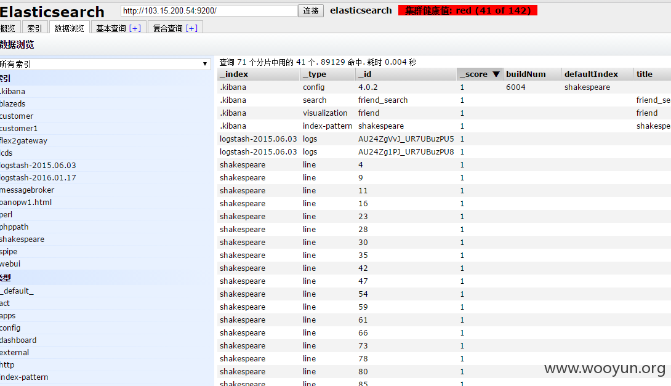The image size is (671, 386).
Task: Open shakespeare line row with id 59
Action: pos(444,307)
